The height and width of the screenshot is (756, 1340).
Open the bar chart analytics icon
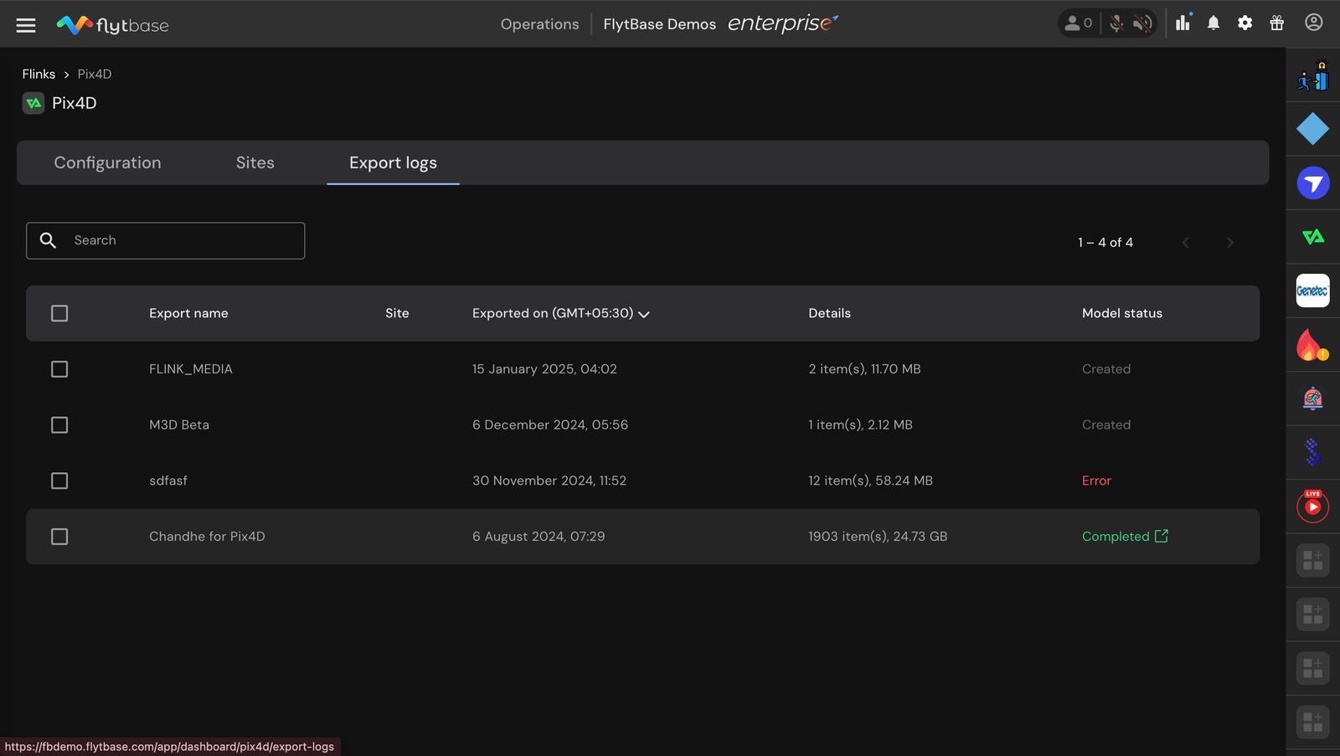pyautogui.click(x=1183, y=23)
